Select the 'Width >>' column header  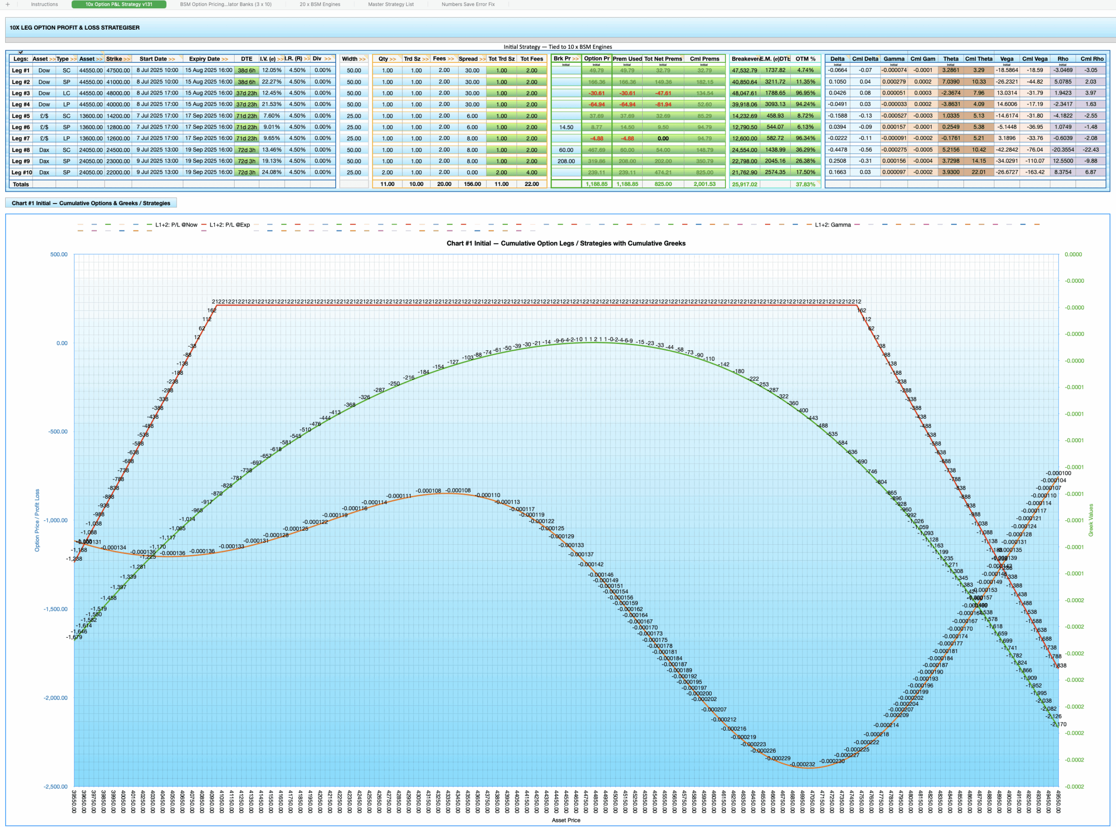pos(354,59)
